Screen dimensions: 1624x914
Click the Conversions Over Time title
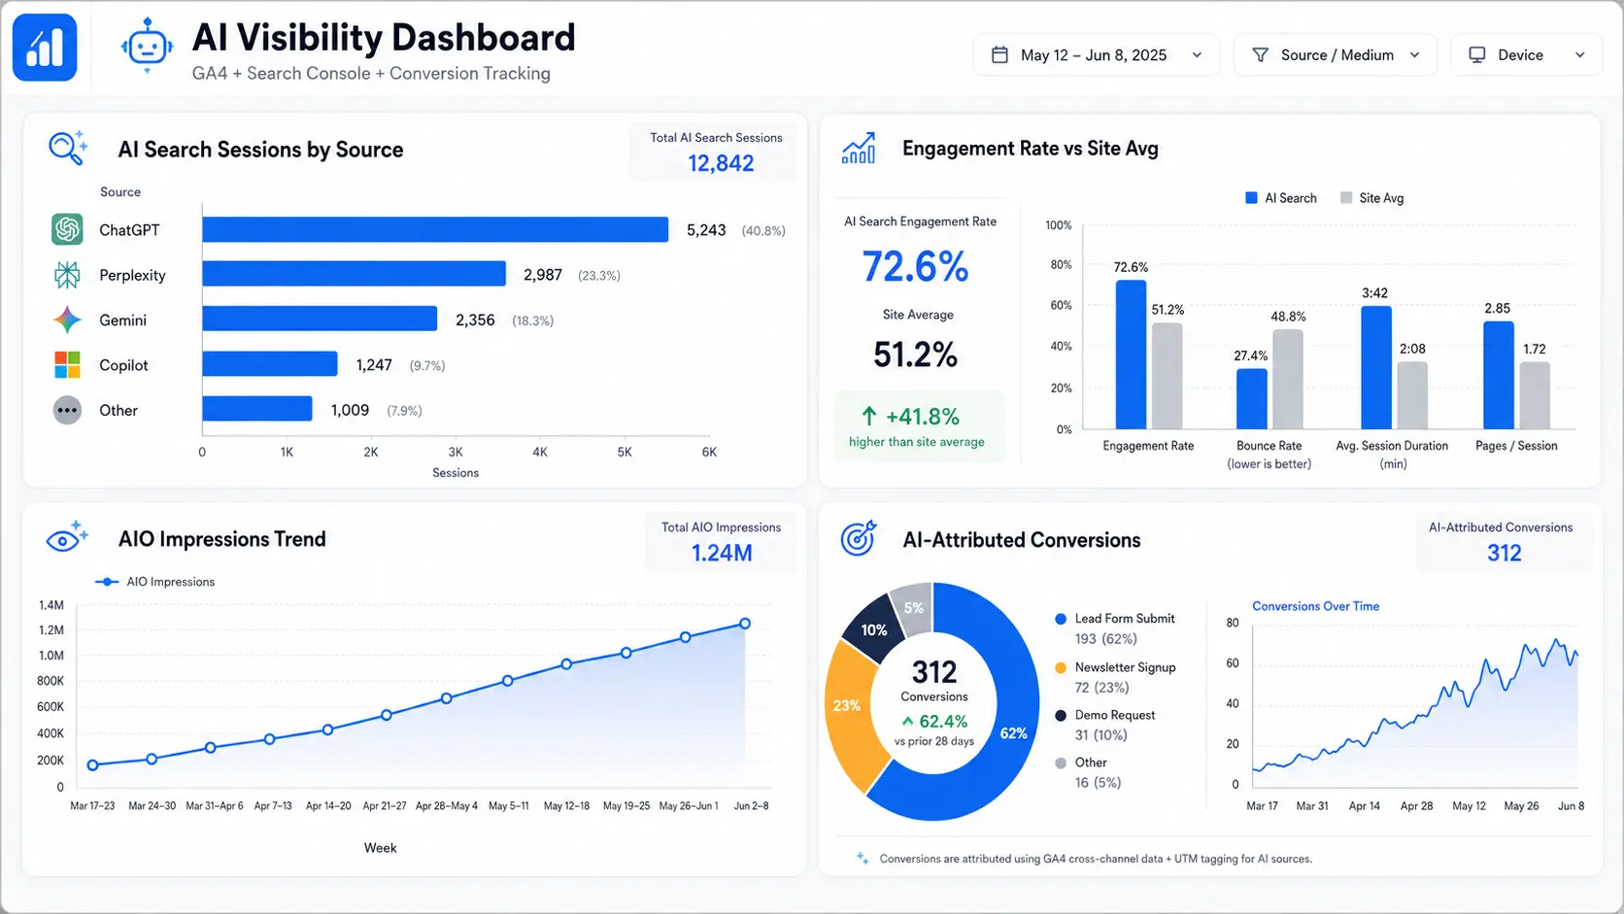tap(1315, 606)
